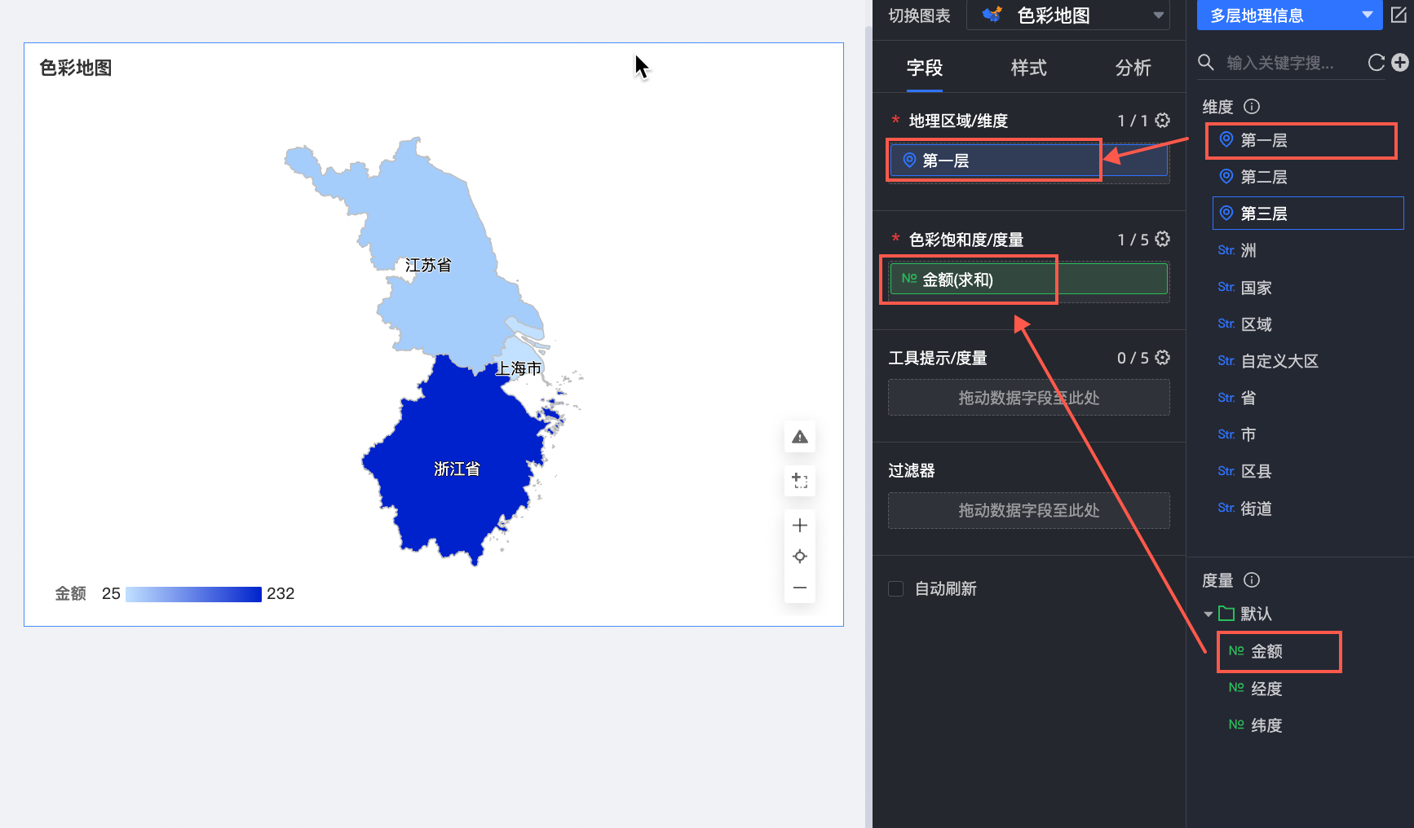The width and height of the screenshot is (1414, 828).
Task: Select the 街道 string field
Action: pos(1307,509)
